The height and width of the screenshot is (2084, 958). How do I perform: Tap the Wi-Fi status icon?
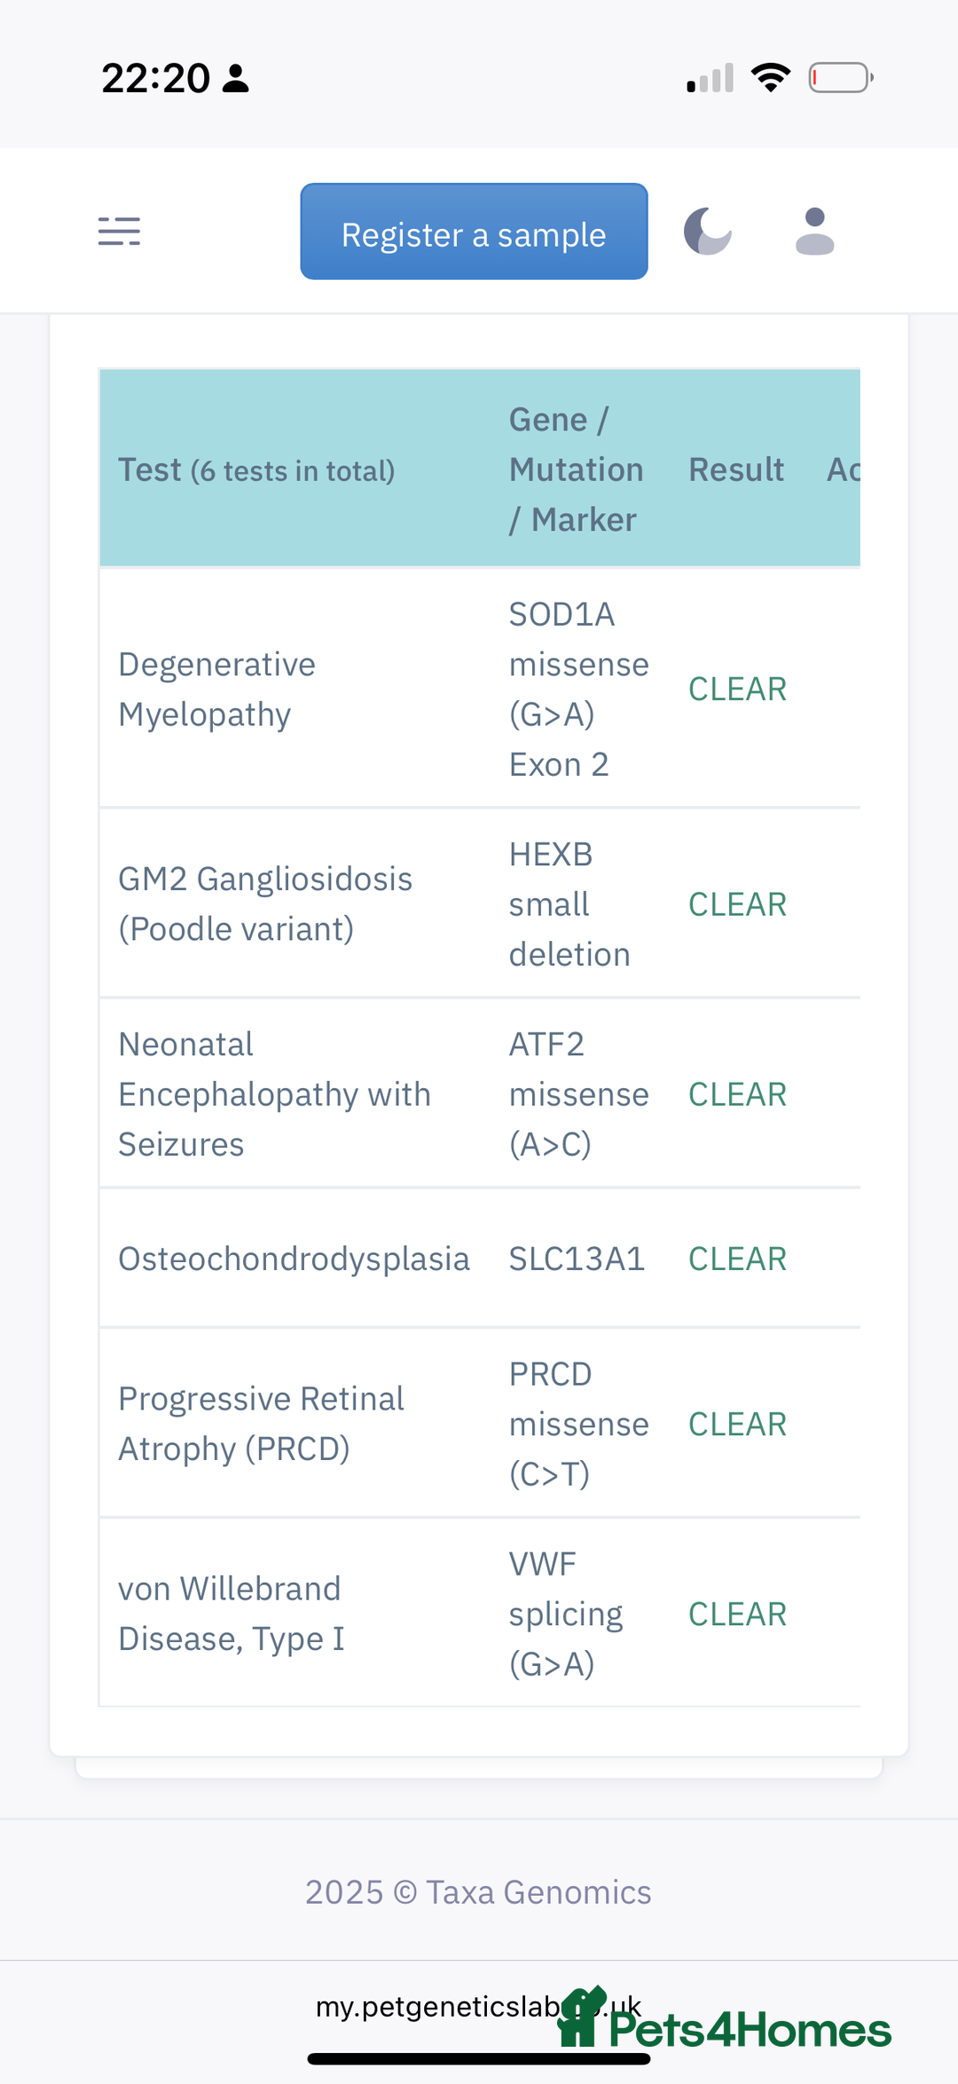click(x=771, y=78)
